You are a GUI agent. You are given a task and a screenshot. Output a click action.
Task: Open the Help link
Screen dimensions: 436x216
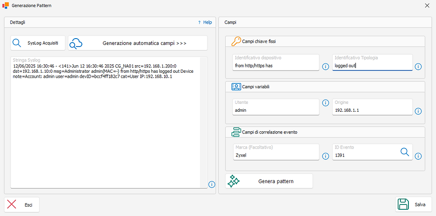205,22
